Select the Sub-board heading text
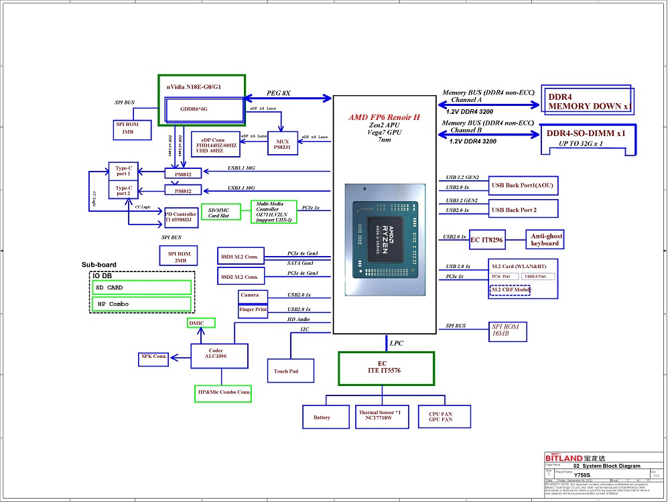The width and height of the screenshot is (670, 502). [x=98, y=265]
